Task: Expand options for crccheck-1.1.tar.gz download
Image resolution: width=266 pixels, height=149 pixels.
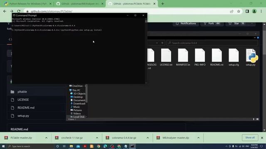Action: (97, 138)
